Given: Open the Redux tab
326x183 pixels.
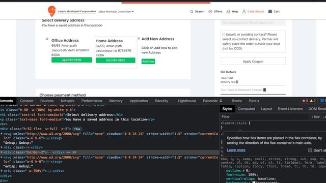Looking at the screenshot, I should click(x=254, y=101).
